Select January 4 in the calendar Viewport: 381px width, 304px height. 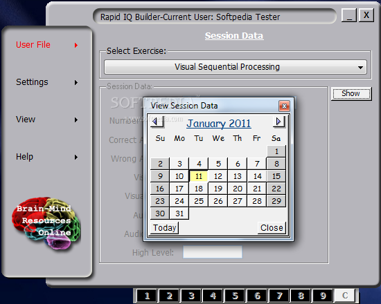199,164
